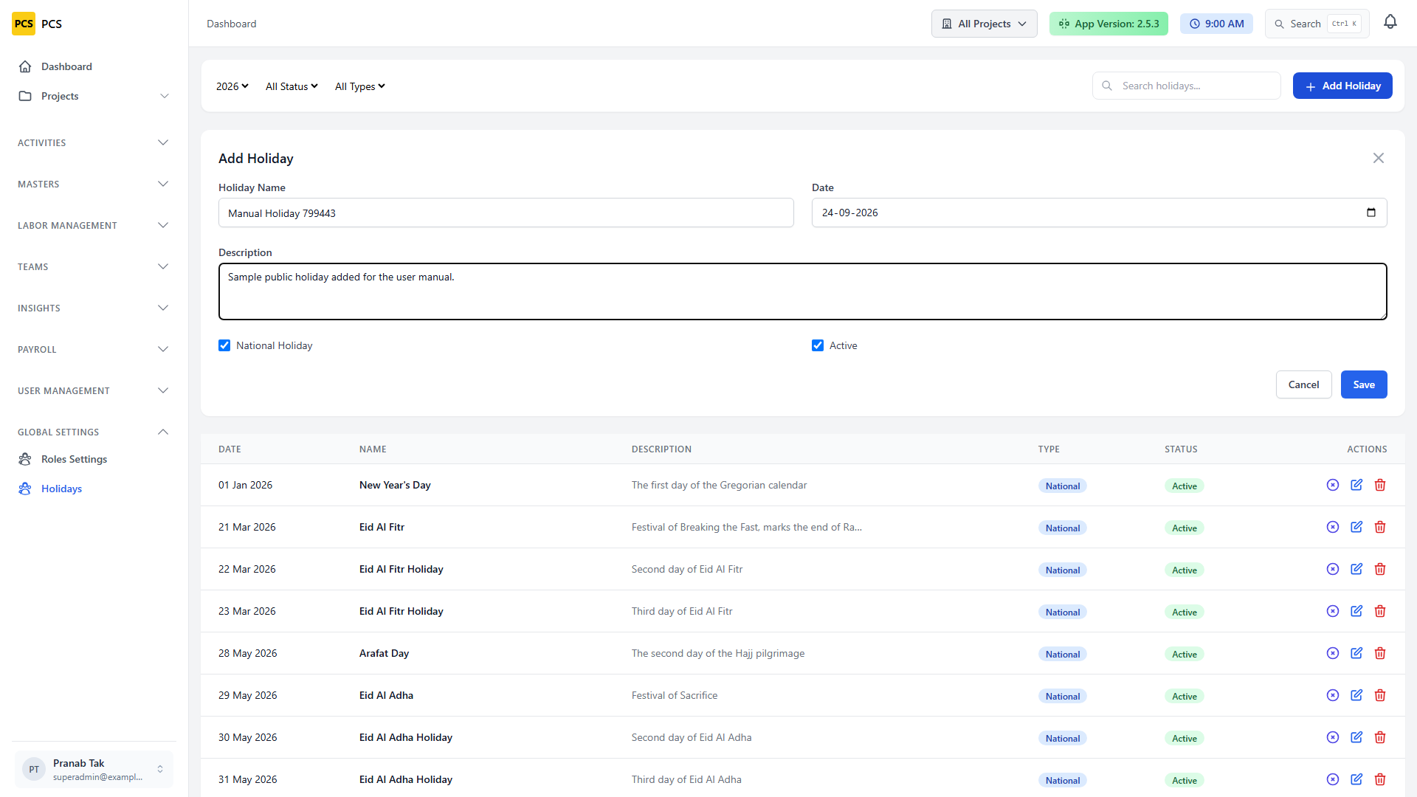Edit the Arafat Day holiday
The image size is (1417, 797).
(x=1356, y=653)
